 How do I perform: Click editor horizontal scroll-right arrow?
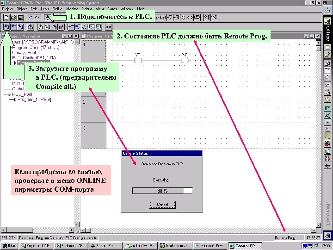314,230
